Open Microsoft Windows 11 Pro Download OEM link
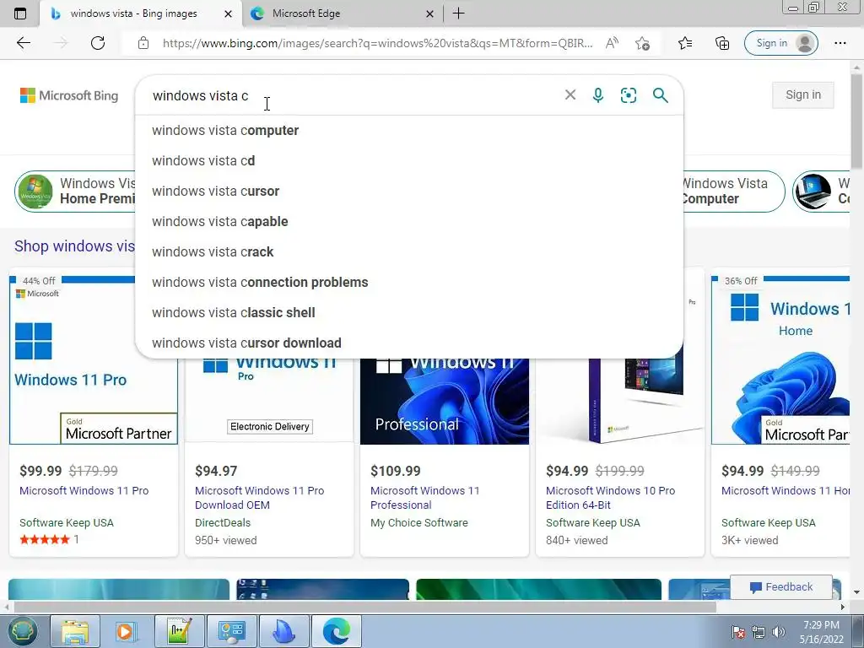The image size is (864, 648). click(259, 498)
